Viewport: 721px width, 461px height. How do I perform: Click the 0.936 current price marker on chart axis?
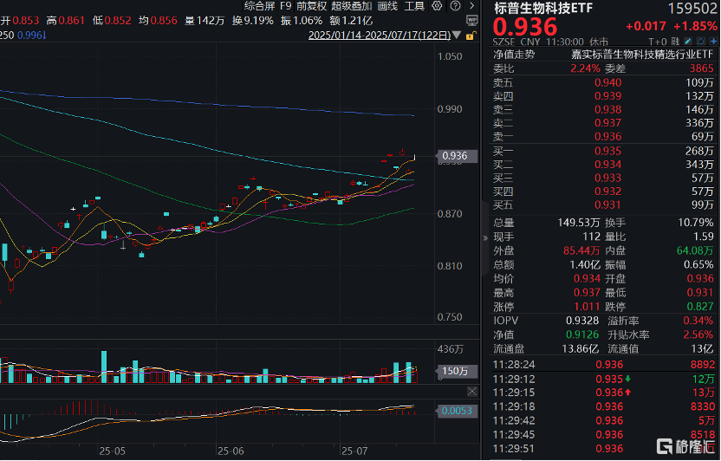(x=456, y=156)
